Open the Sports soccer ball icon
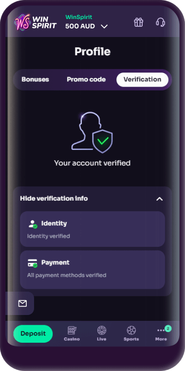Screen dimensions: 185x371 [x=131, y=330]
